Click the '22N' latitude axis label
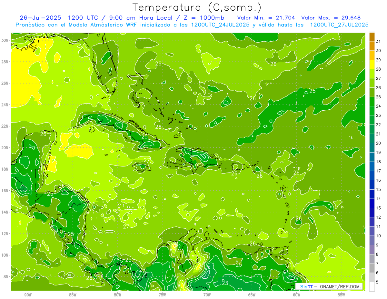The height and width of the screenshot is (299, 387). (5, 126)
